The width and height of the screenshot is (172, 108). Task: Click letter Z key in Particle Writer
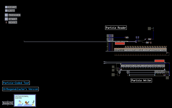(164, 66)
